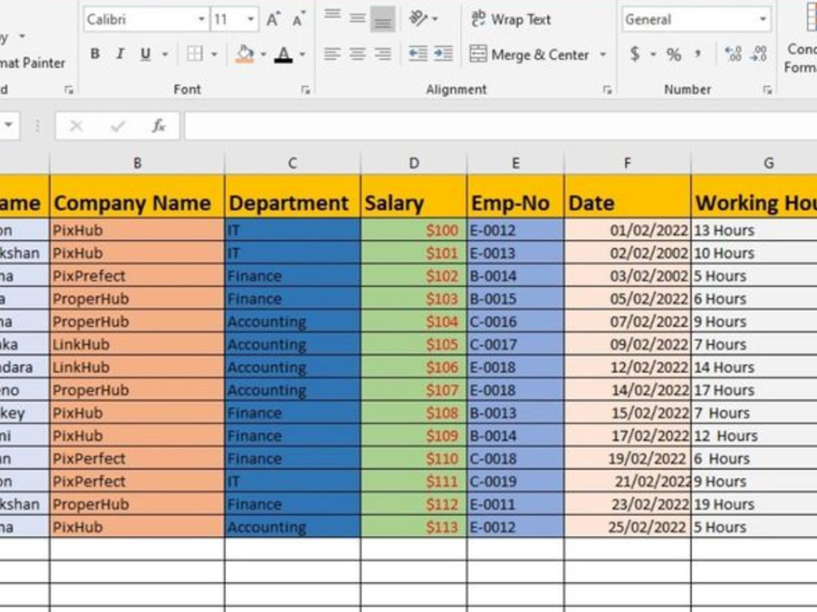817x612 pixels.
Task: Apply cell borders button
Action: point(195,54)
